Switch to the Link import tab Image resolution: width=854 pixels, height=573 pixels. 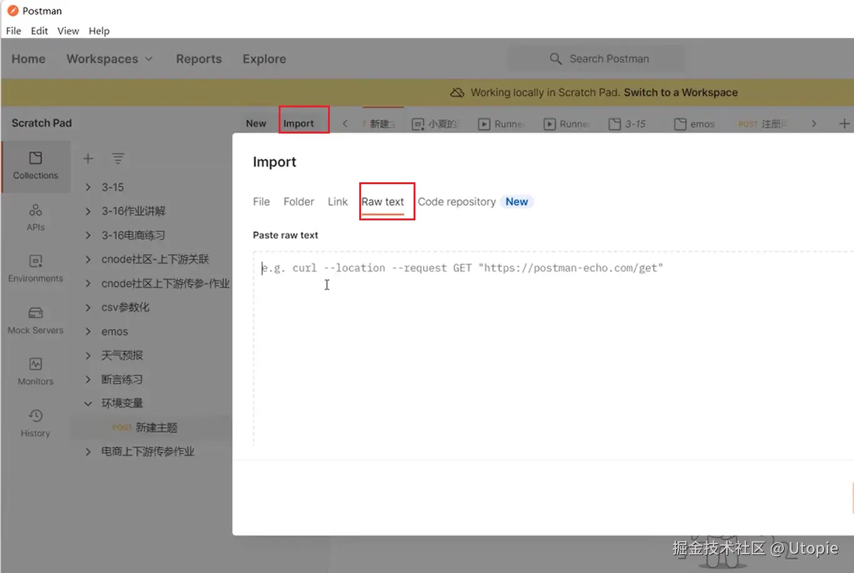click(337, 202)
